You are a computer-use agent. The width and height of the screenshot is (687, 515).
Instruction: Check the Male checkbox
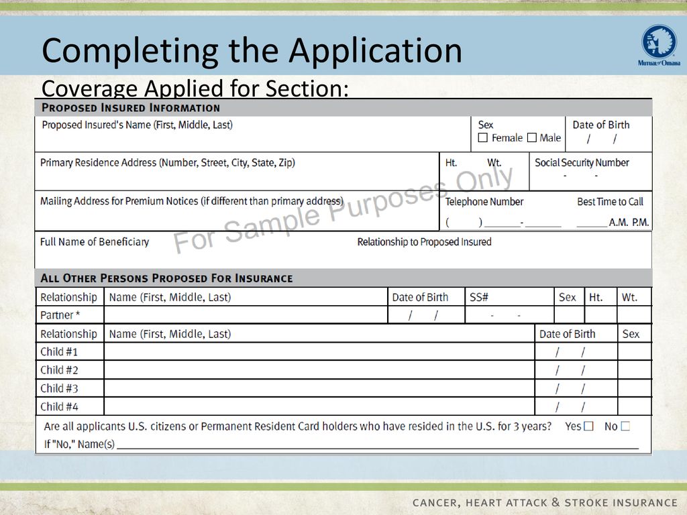pyautogui.click(x=532, y=137)
